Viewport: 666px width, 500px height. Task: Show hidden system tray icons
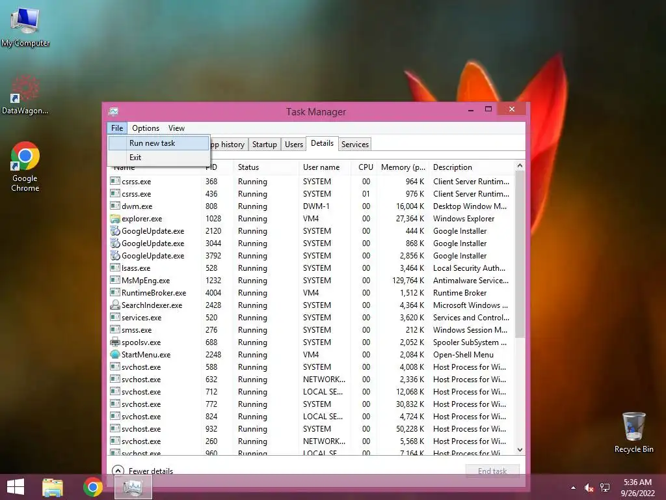(x=574, y=488)
